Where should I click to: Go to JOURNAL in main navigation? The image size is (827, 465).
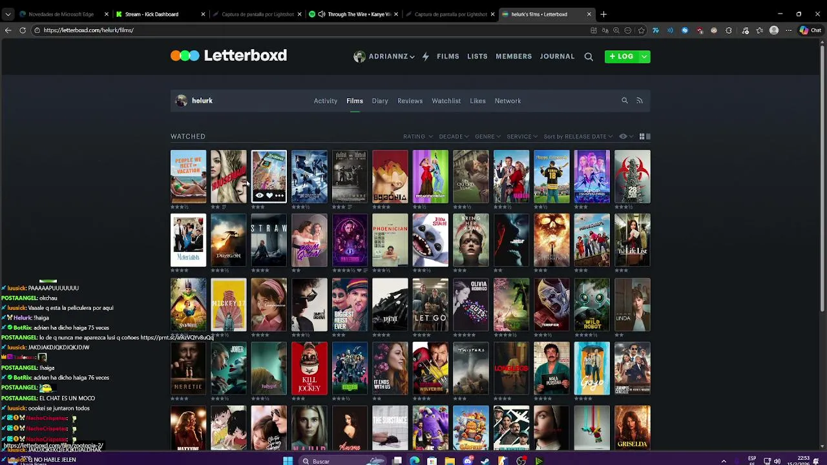[557, 56]
